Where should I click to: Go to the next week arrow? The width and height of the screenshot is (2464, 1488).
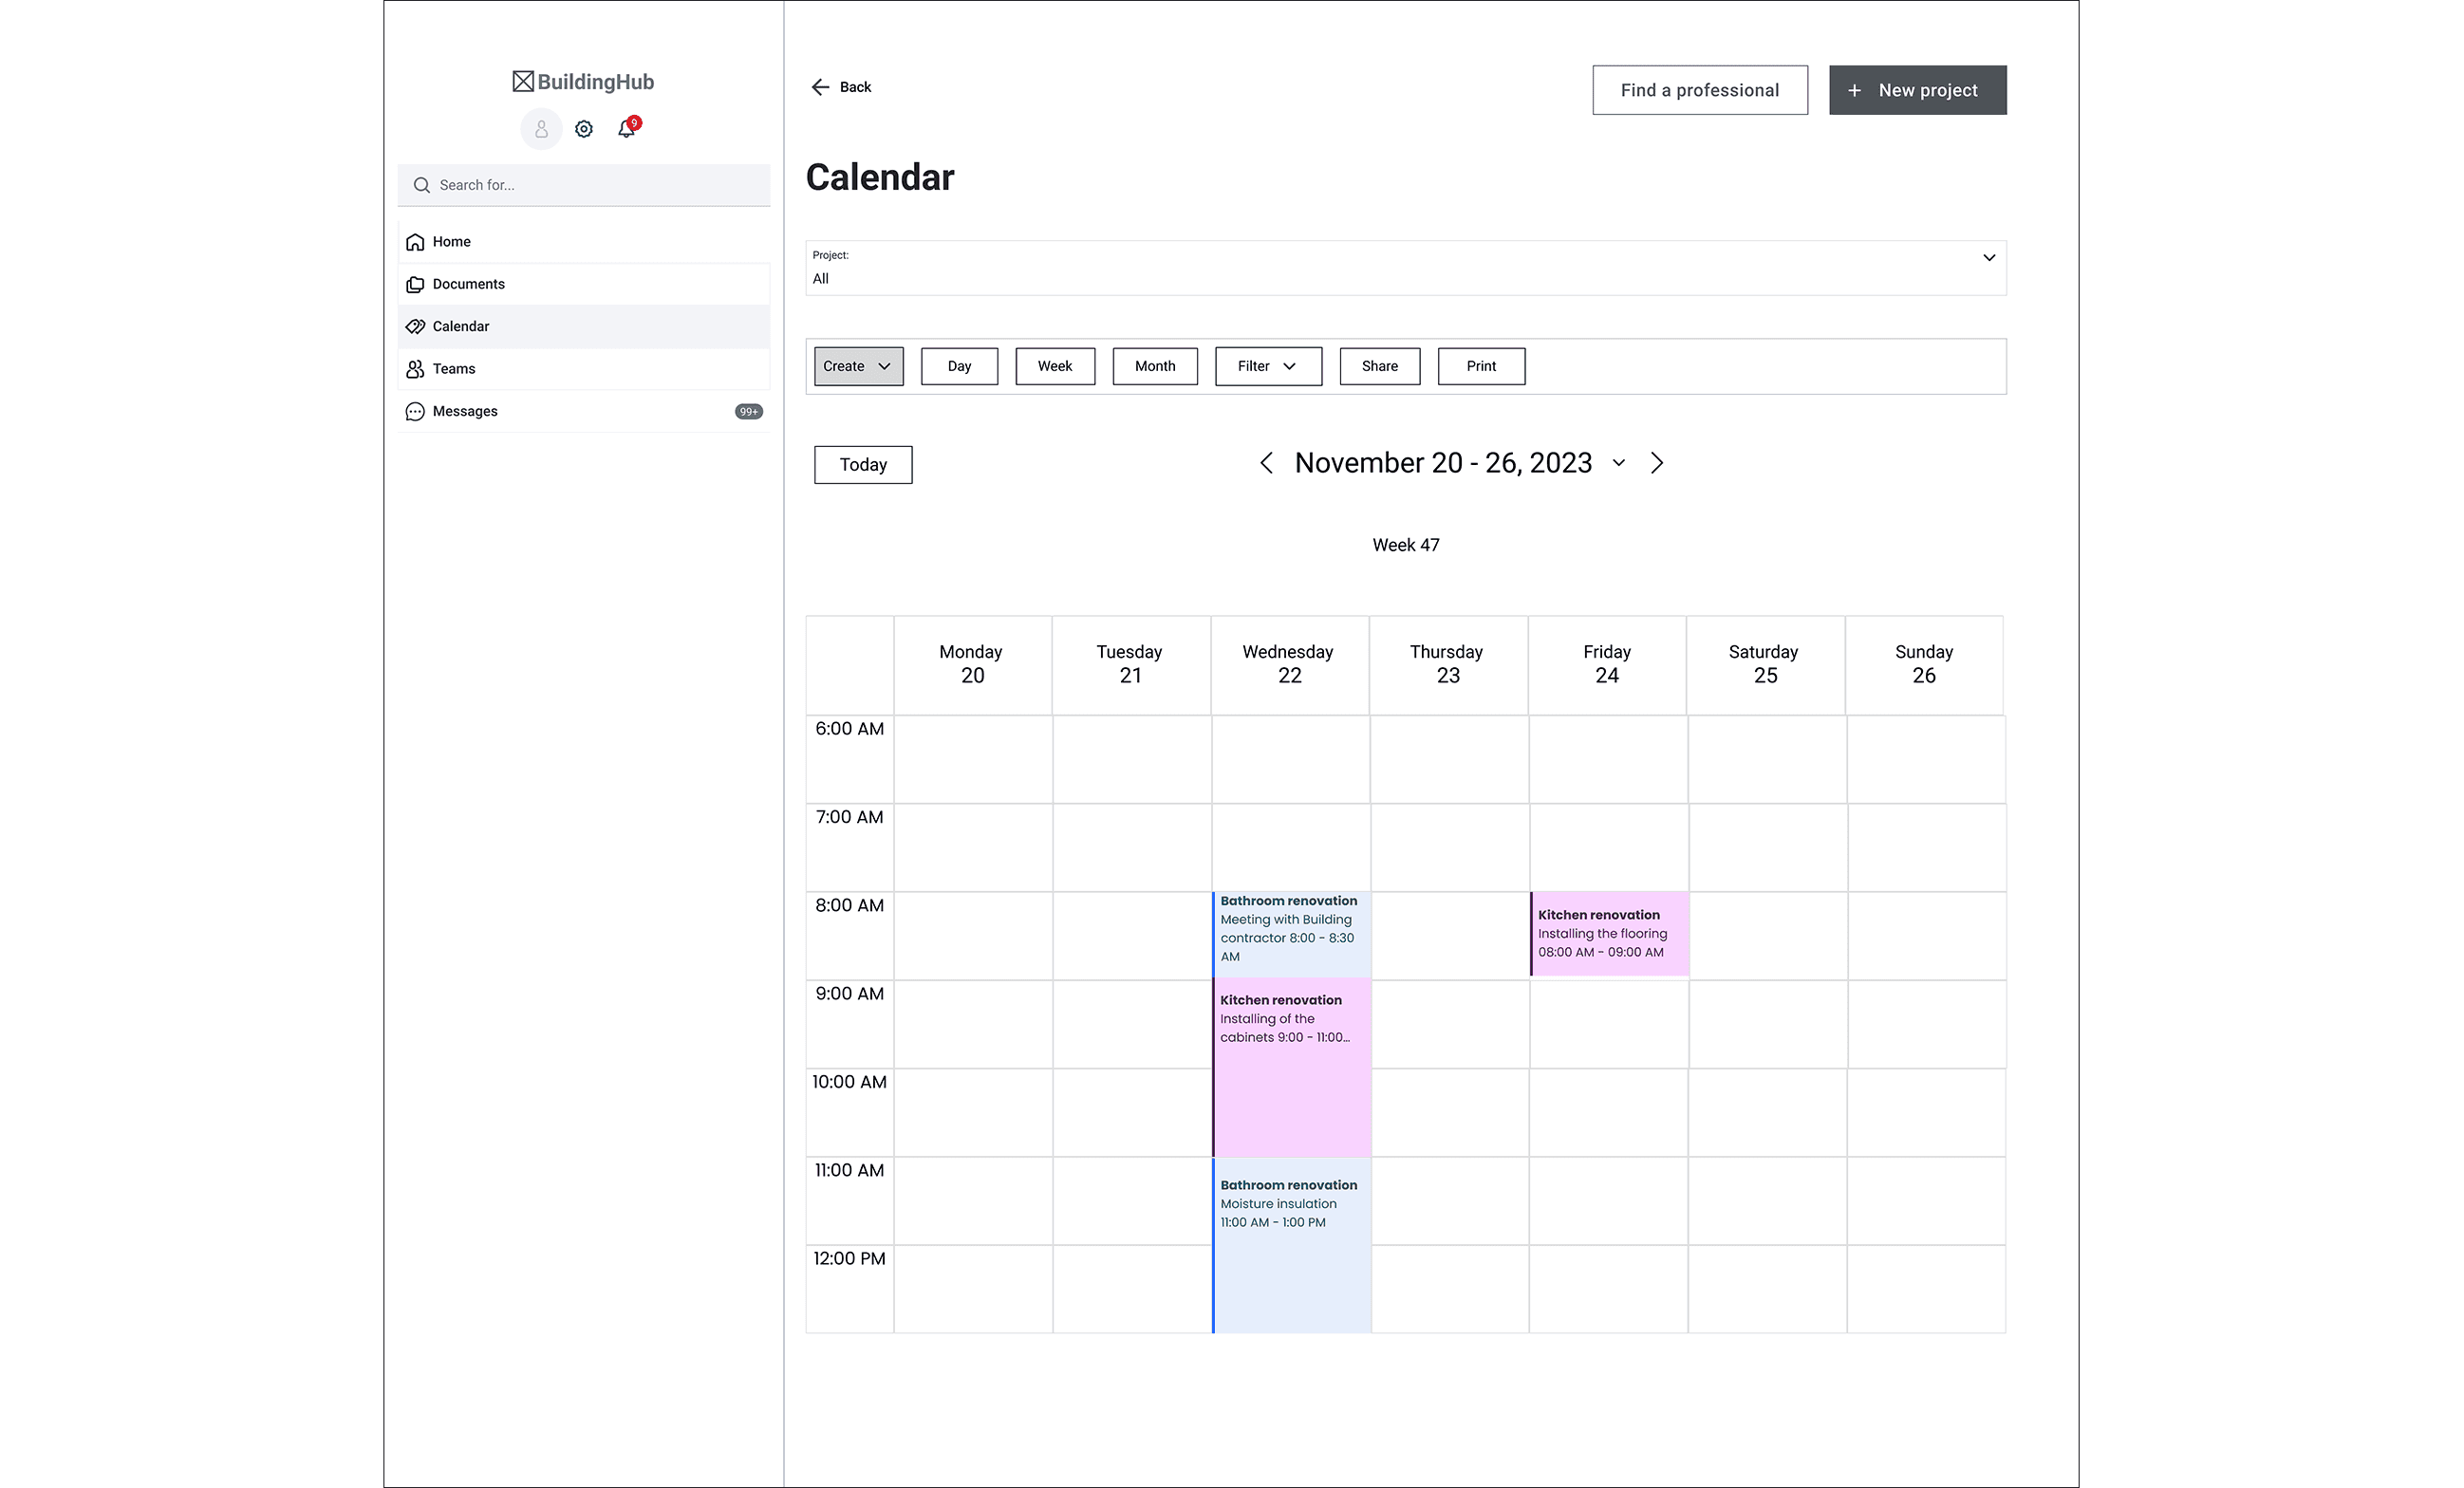[x=1657, y=463]
